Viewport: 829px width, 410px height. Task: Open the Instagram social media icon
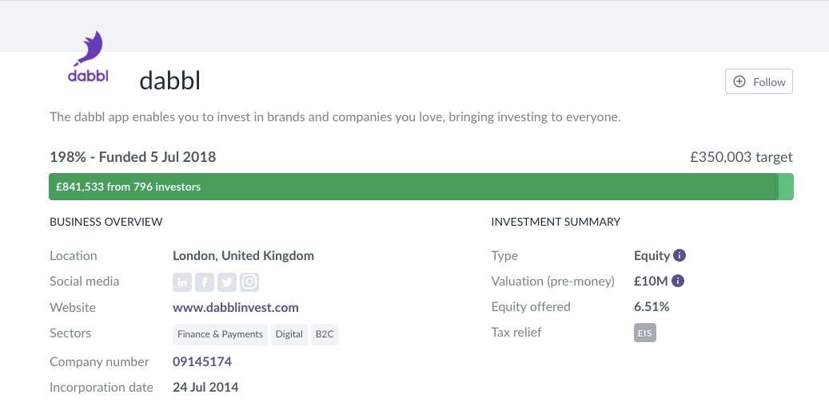(x=249, y=282)
